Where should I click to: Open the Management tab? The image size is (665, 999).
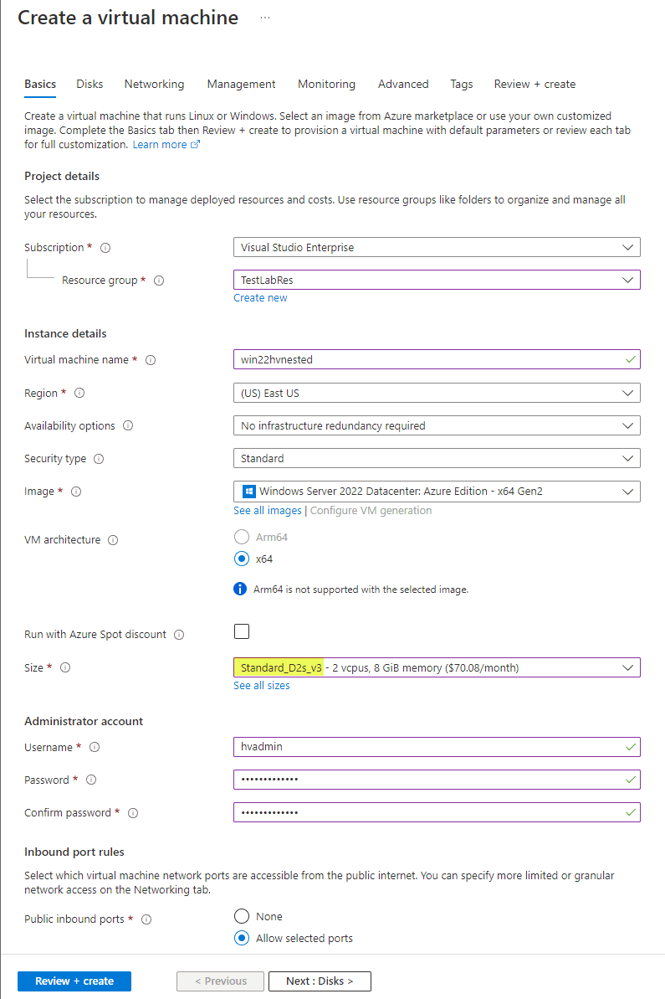241,84
